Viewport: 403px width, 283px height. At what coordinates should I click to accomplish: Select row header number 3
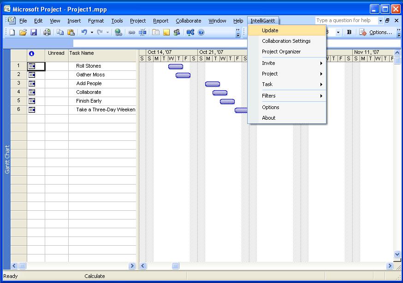point(18,83)
